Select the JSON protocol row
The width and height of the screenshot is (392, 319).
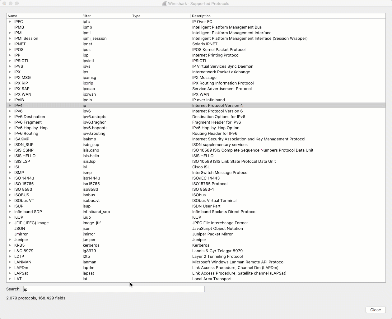[196, 228]
